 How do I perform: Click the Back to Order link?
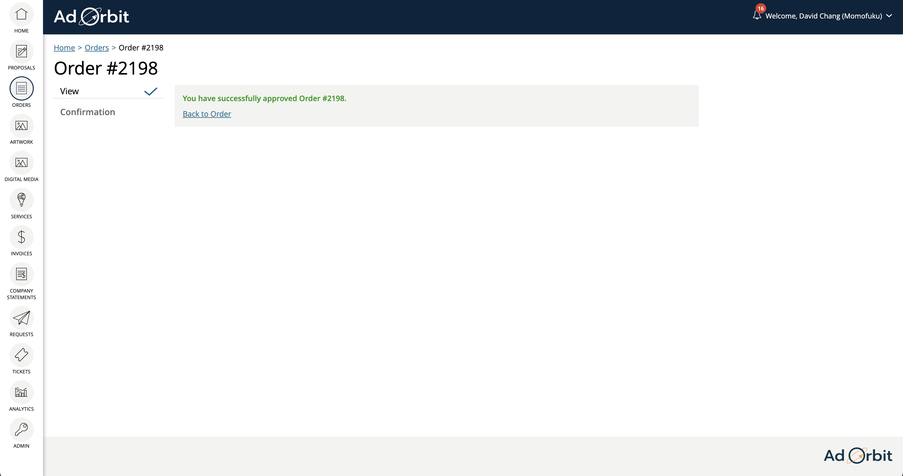[x=207, y=114]
